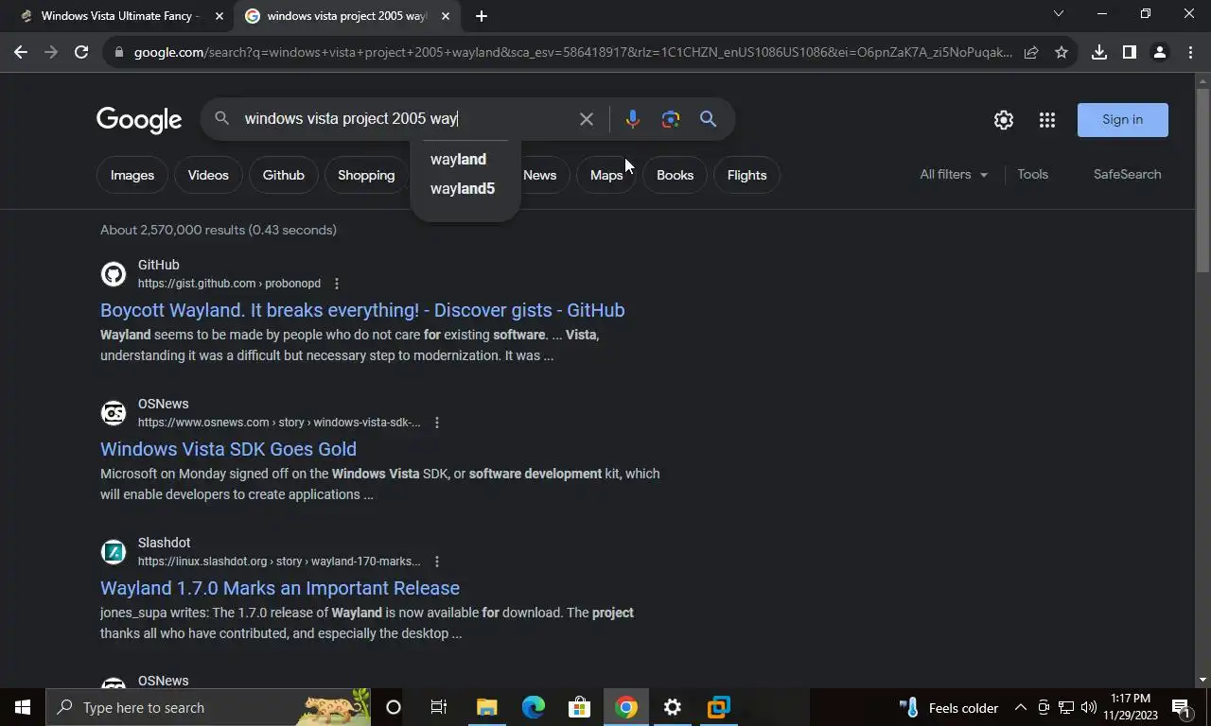Click the Sign in button
Image resolution: width=1211 pixels, height=726 pixels.
pos(1122,120)
